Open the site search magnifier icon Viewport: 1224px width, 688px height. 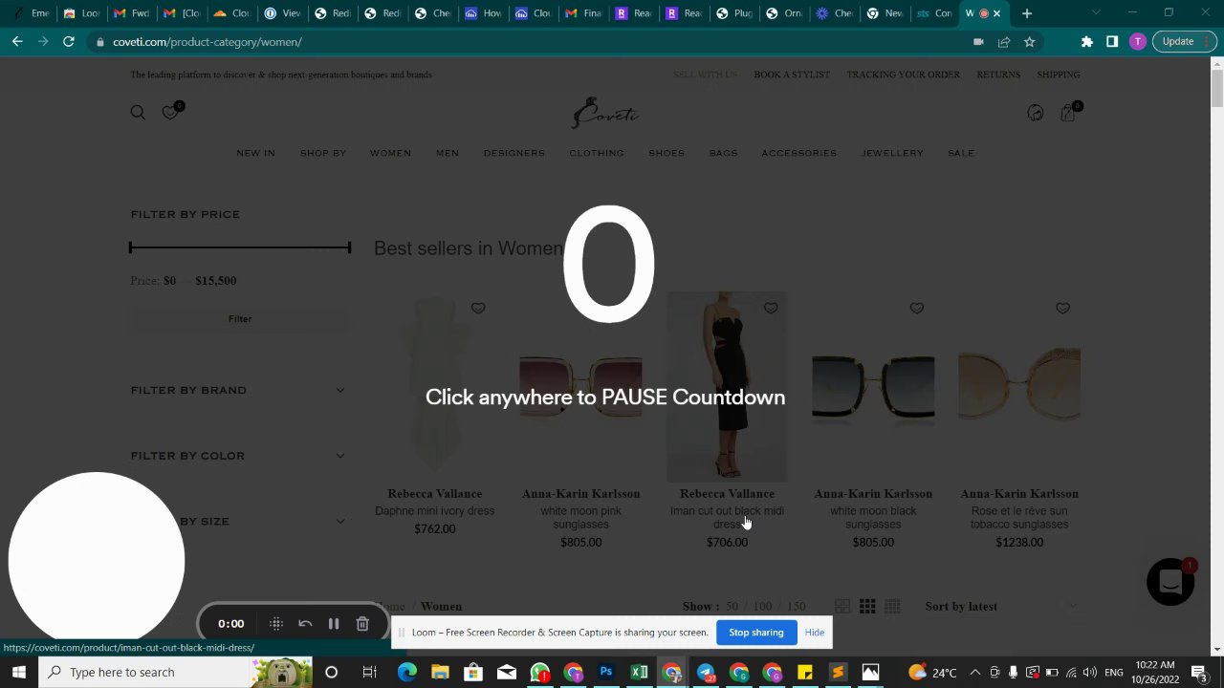[138, 113]
